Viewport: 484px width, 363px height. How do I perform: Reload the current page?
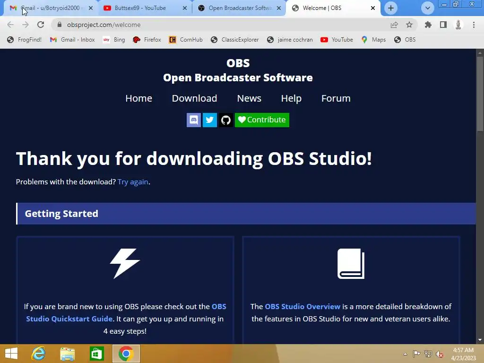point(41,25)
